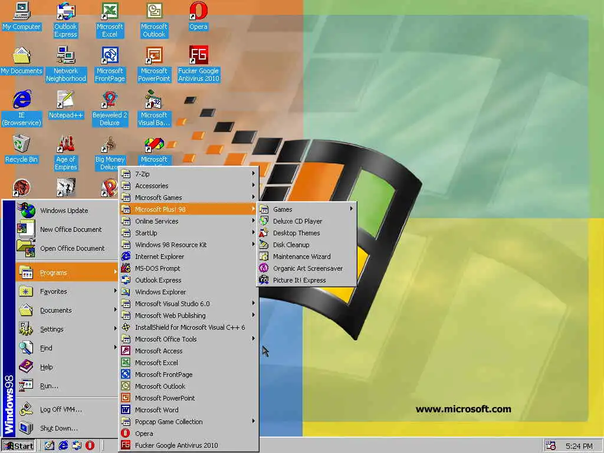604x453 pixels.
Task: Select IE (Browservice) desktop icon
Action: tap(22, 109)
